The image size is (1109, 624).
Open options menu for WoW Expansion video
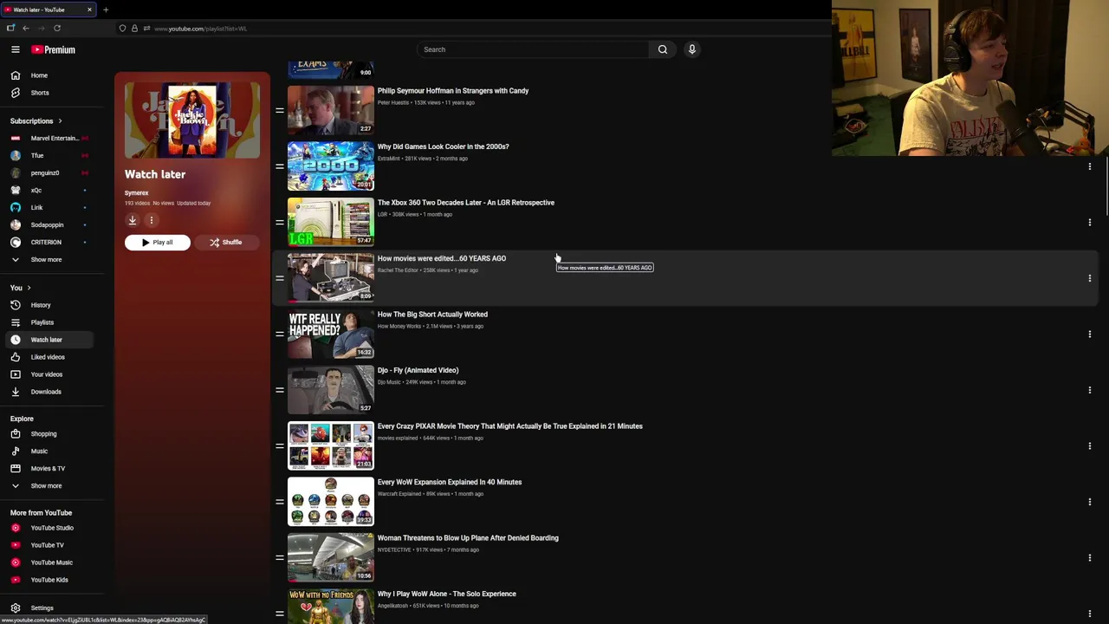(1089, 502)
